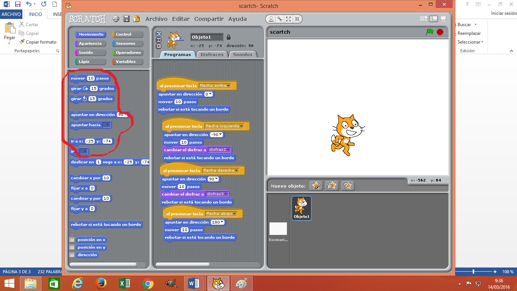Click the grow sprite toolbar icon
517x291 pixels.
click(x=288, y=19)
